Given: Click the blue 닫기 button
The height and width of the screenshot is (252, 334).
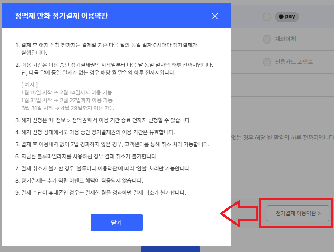Looking at the screenshot, I should tap(116, 223).
